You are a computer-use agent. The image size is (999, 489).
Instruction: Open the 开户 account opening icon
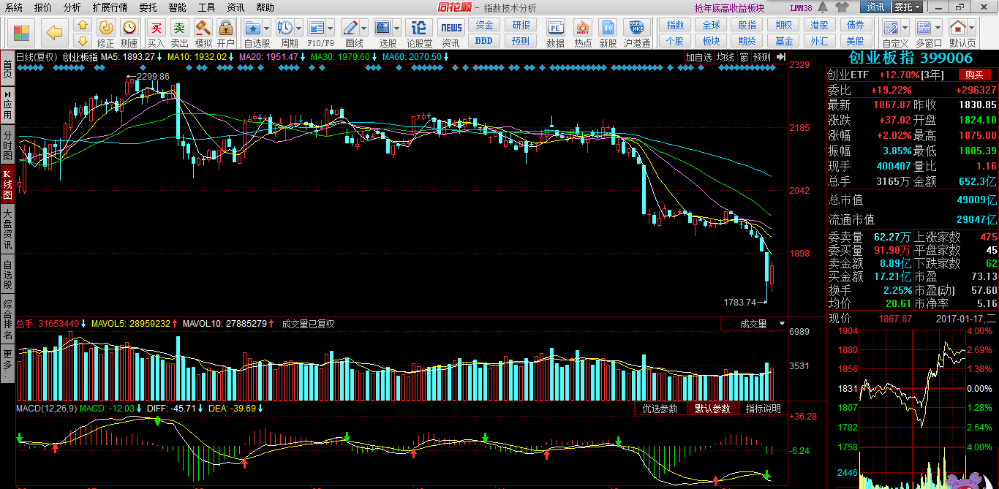(226, 34)
